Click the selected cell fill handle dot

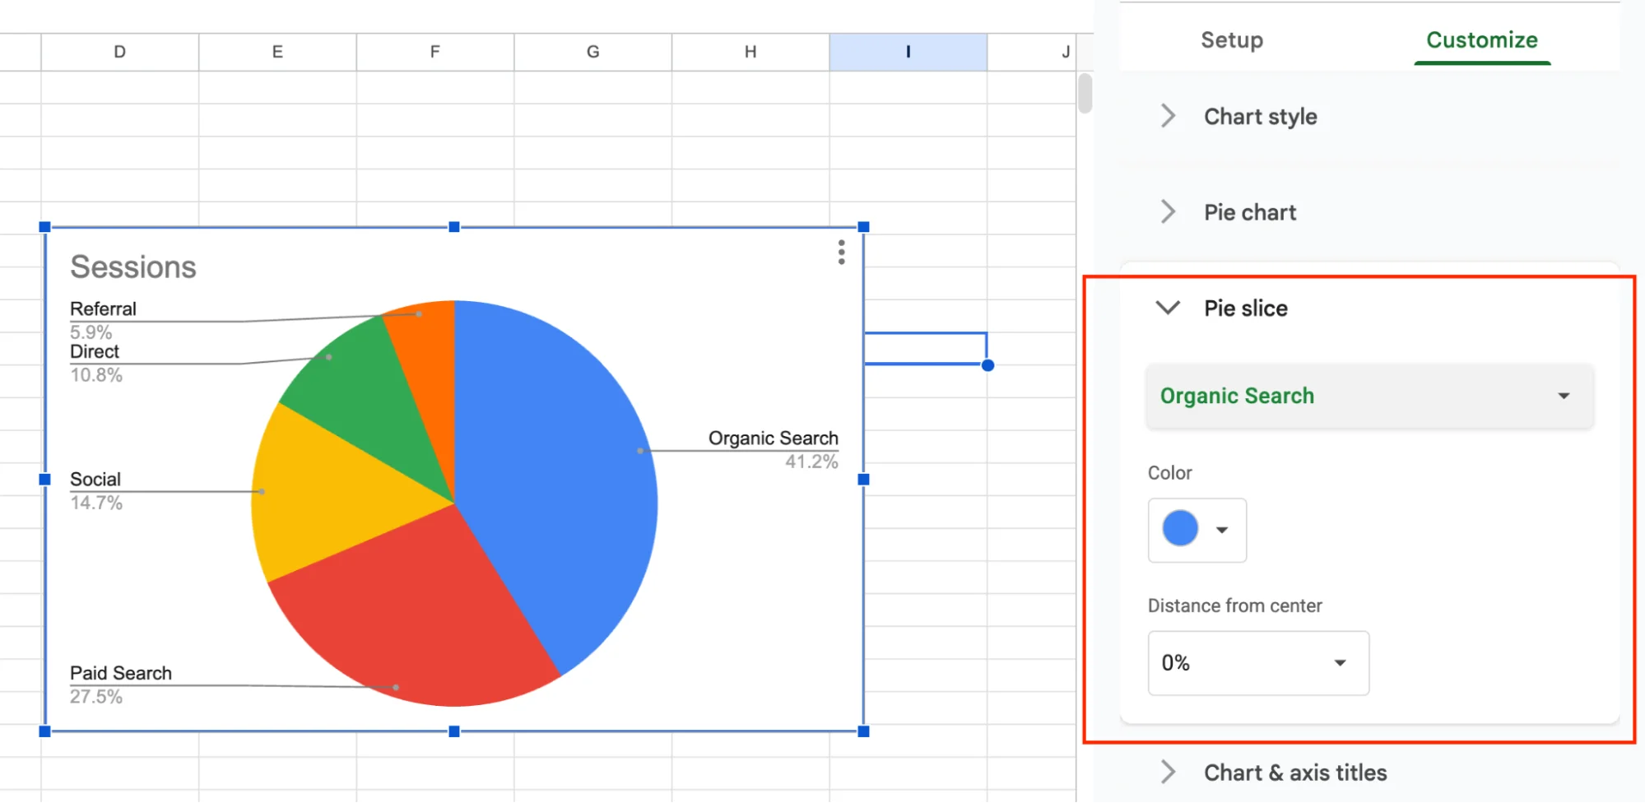[987, 365]
